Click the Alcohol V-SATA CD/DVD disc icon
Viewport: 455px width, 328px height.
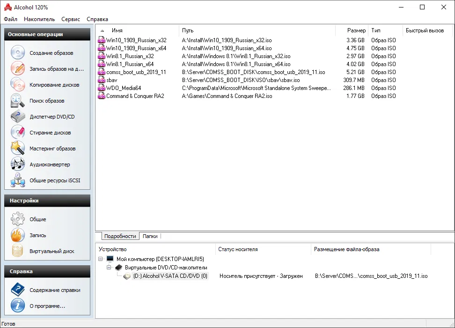click(x=127, y=276)
